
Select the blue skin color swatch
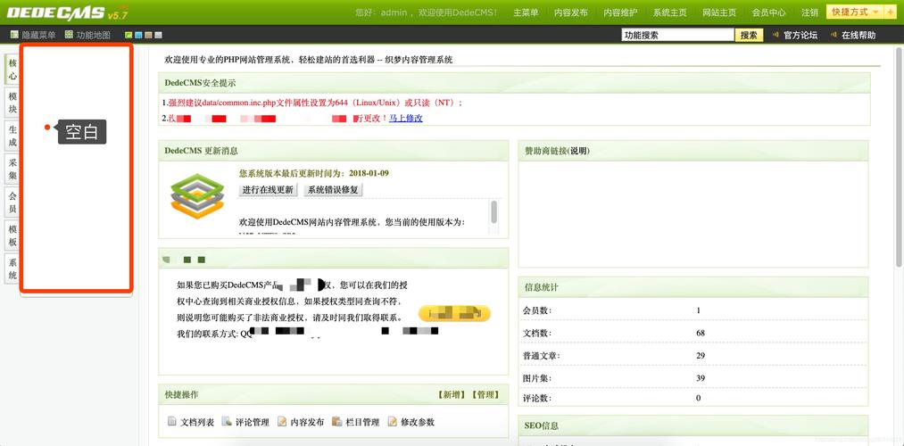138,35
